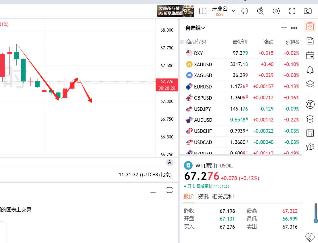Click the 开盘 value 67.131
The image size is (318, 243).
click(x=227, y=219)
